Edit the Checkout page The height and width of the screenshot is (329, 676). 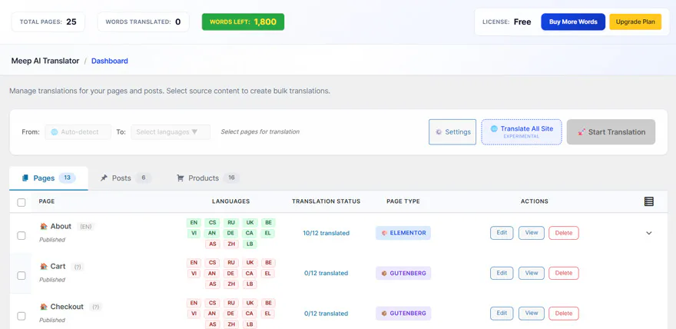[502, 314]
